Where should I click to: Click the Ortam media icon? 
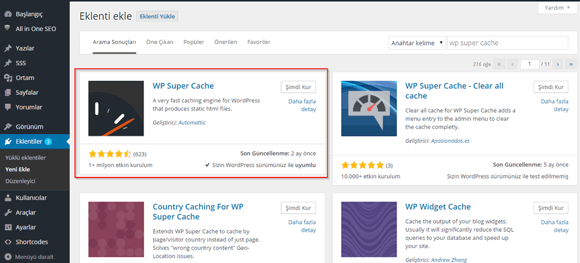click(x=8, y=78)
